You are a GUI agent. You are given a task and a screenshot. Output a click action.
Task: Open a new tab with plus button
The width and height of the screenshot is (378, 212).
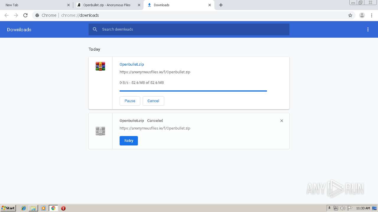tap(221, 5)
